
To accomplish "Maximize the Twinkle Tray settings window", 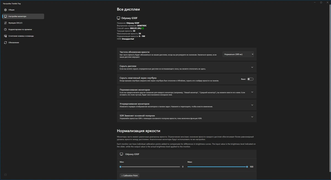I will pyautogui.click(x=321, y=2).
